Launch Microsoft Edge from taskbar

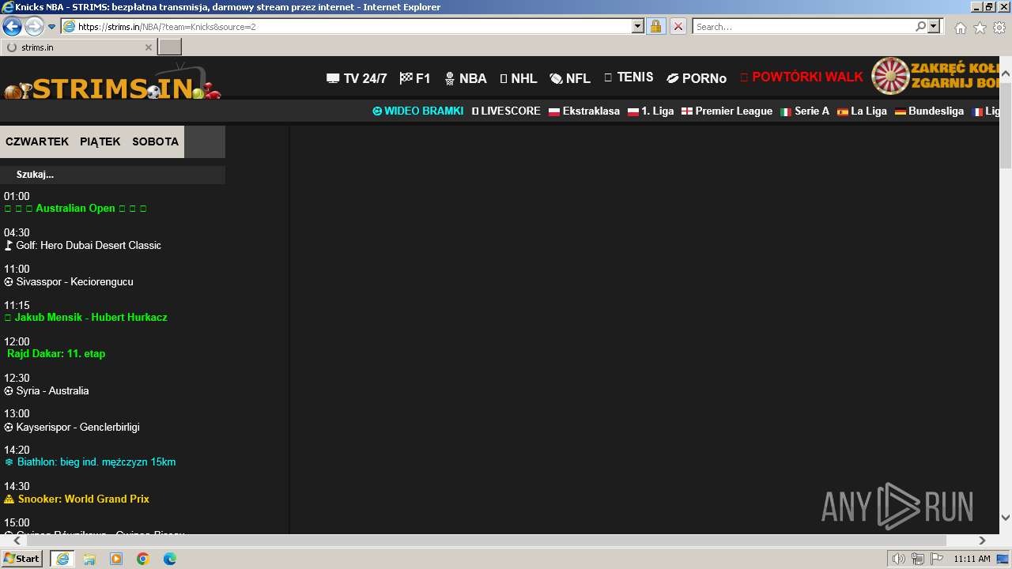point(170,559)
